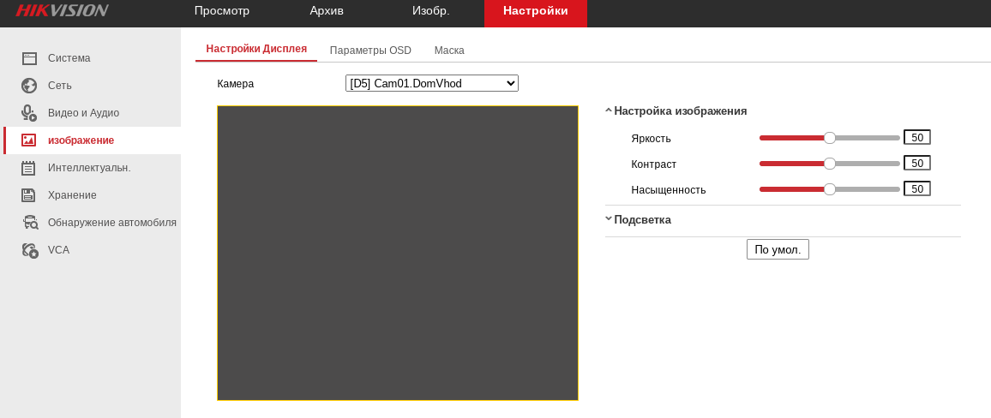Viewport: 991px width, 418px height.
Task: Click the Насыщенность label
Action: (668, 190)
